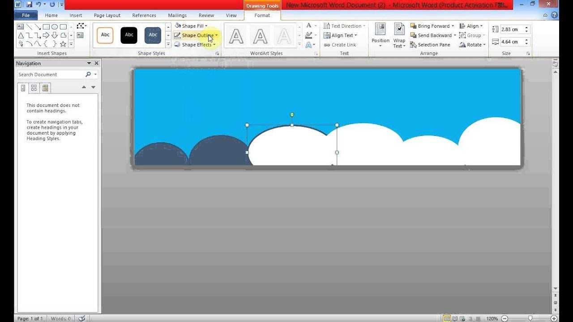573x322 pixels.
Task: Switch to Web Layout view
Action: [x=463, y=318]
